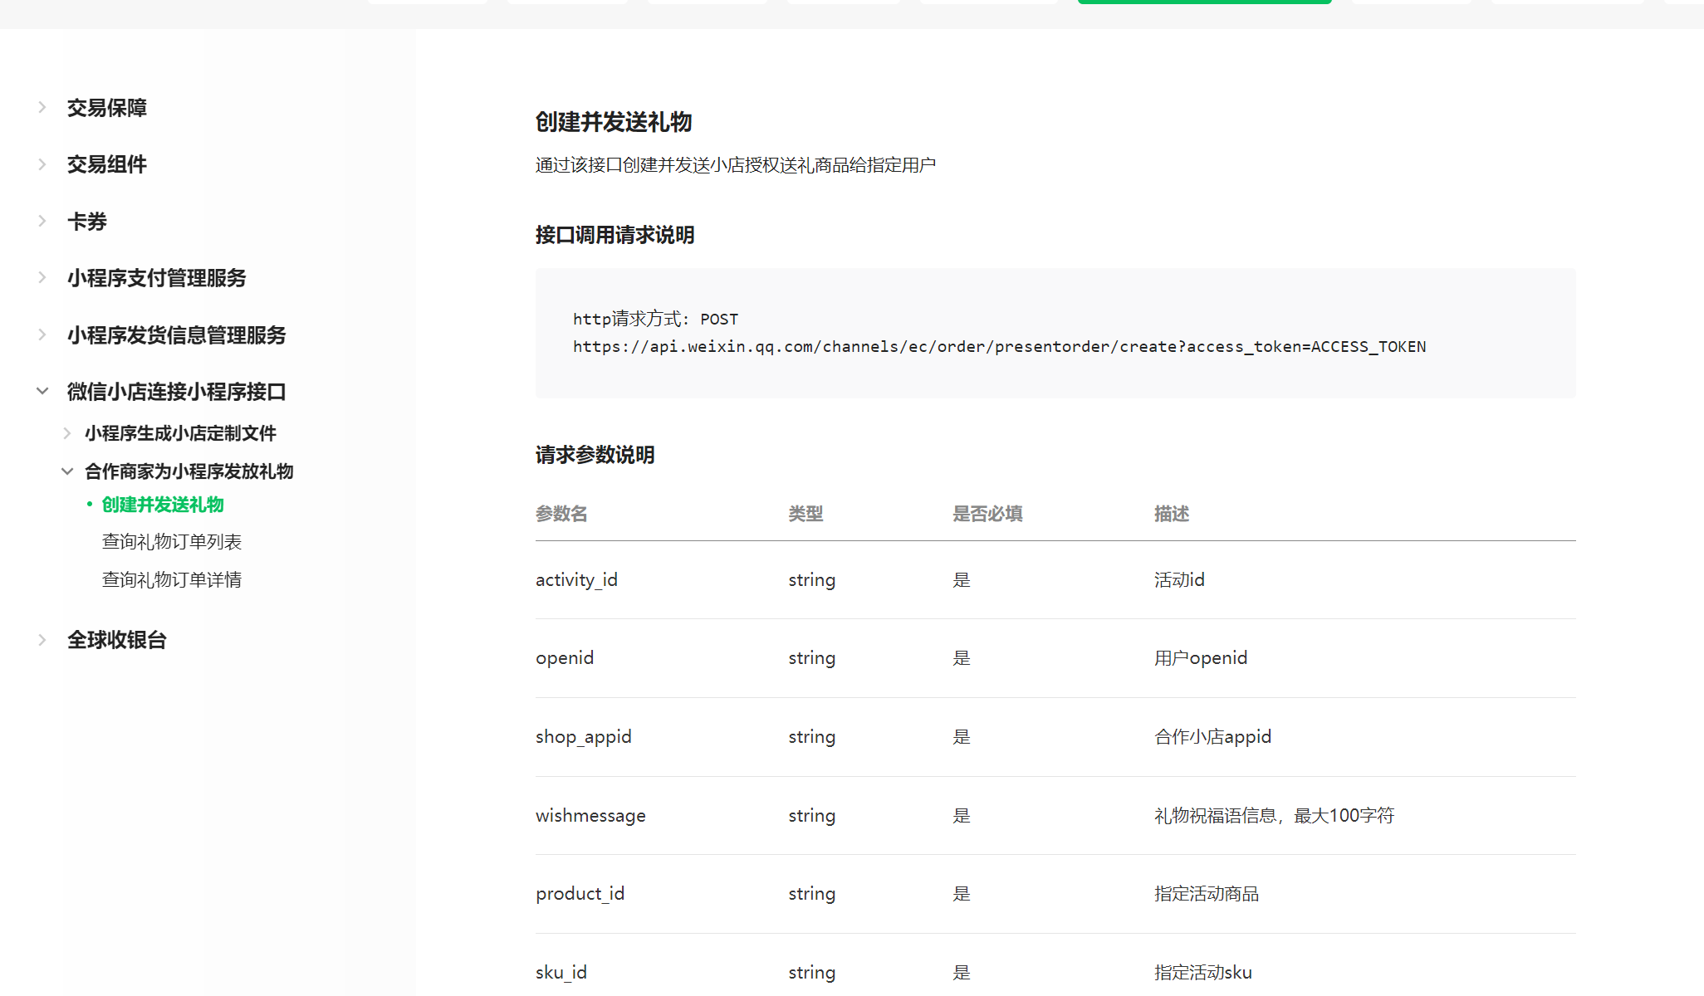Click the 请求参数说明 heading
The image size is (1704, 996).
point(595,455)
